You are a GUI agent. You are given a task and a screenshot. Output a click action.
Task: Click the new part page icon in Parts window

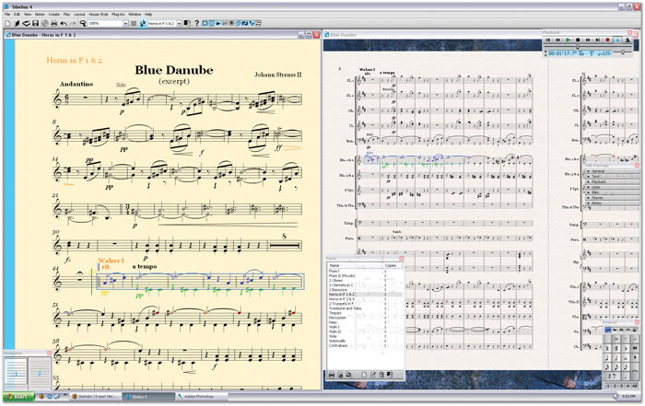click(364, 375)
